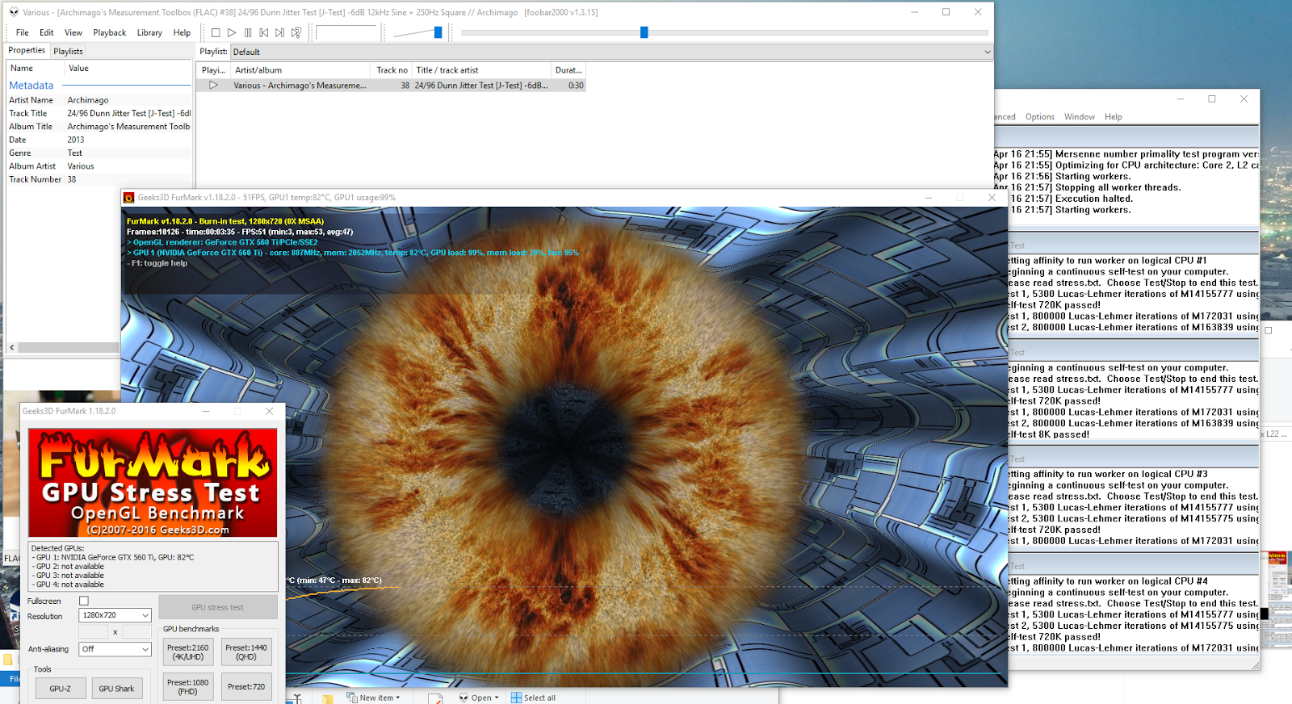Image resolution: width=1292 pixels, height=704 pixels.
Task: Click the foobar2000 alien title bar icon
Action: coord(14,12)
